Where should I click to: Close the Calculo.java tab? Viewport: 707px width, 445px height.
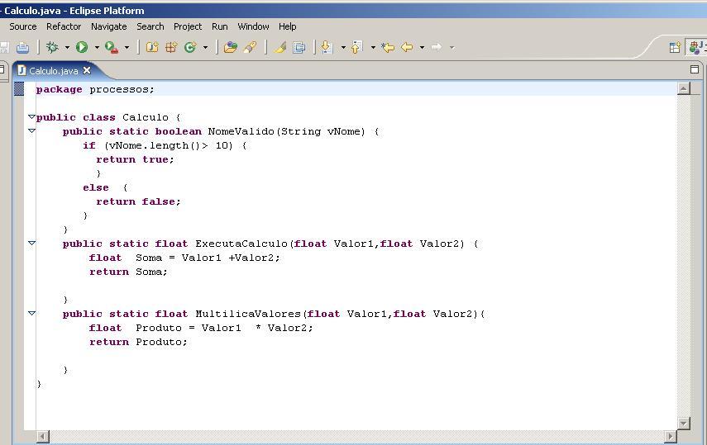pyautogui.click(x=87, y=70)
